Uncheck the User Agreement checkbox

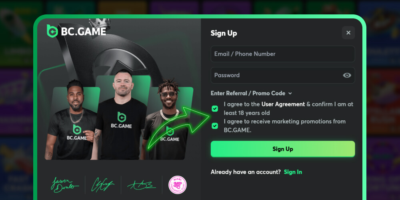click(x=215, y=109)
